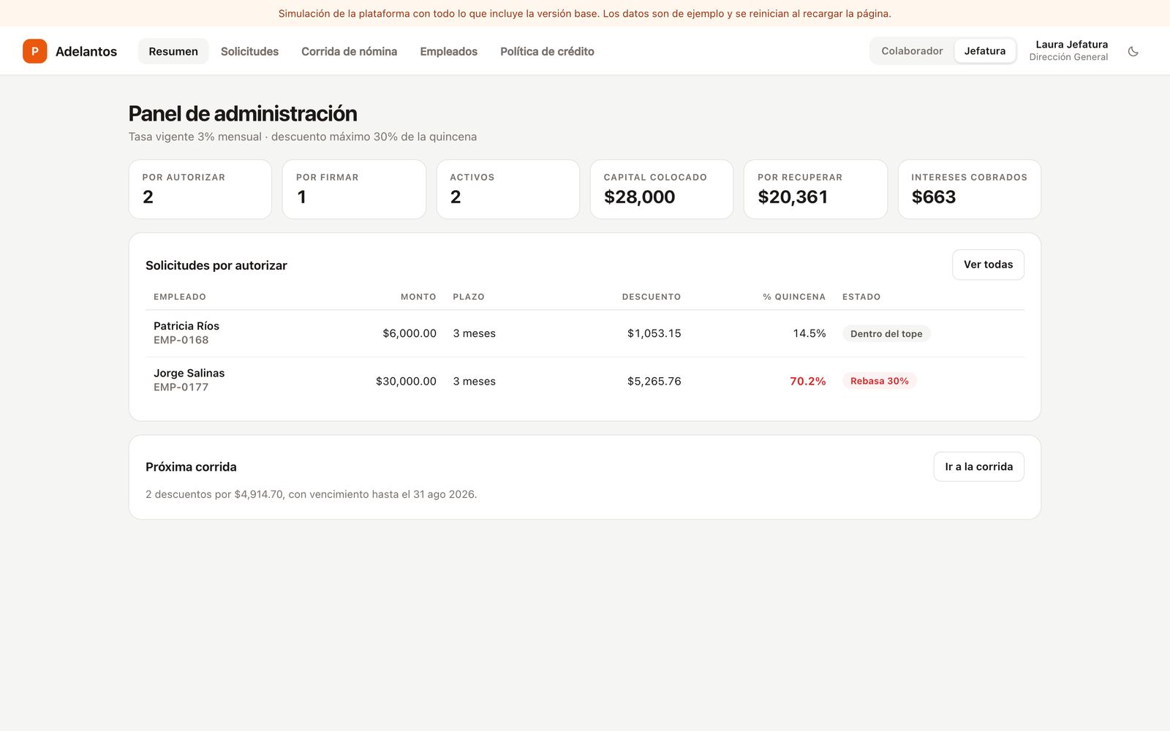Switch to Colaborador view

pyautogui.click(x=912, y=51)
